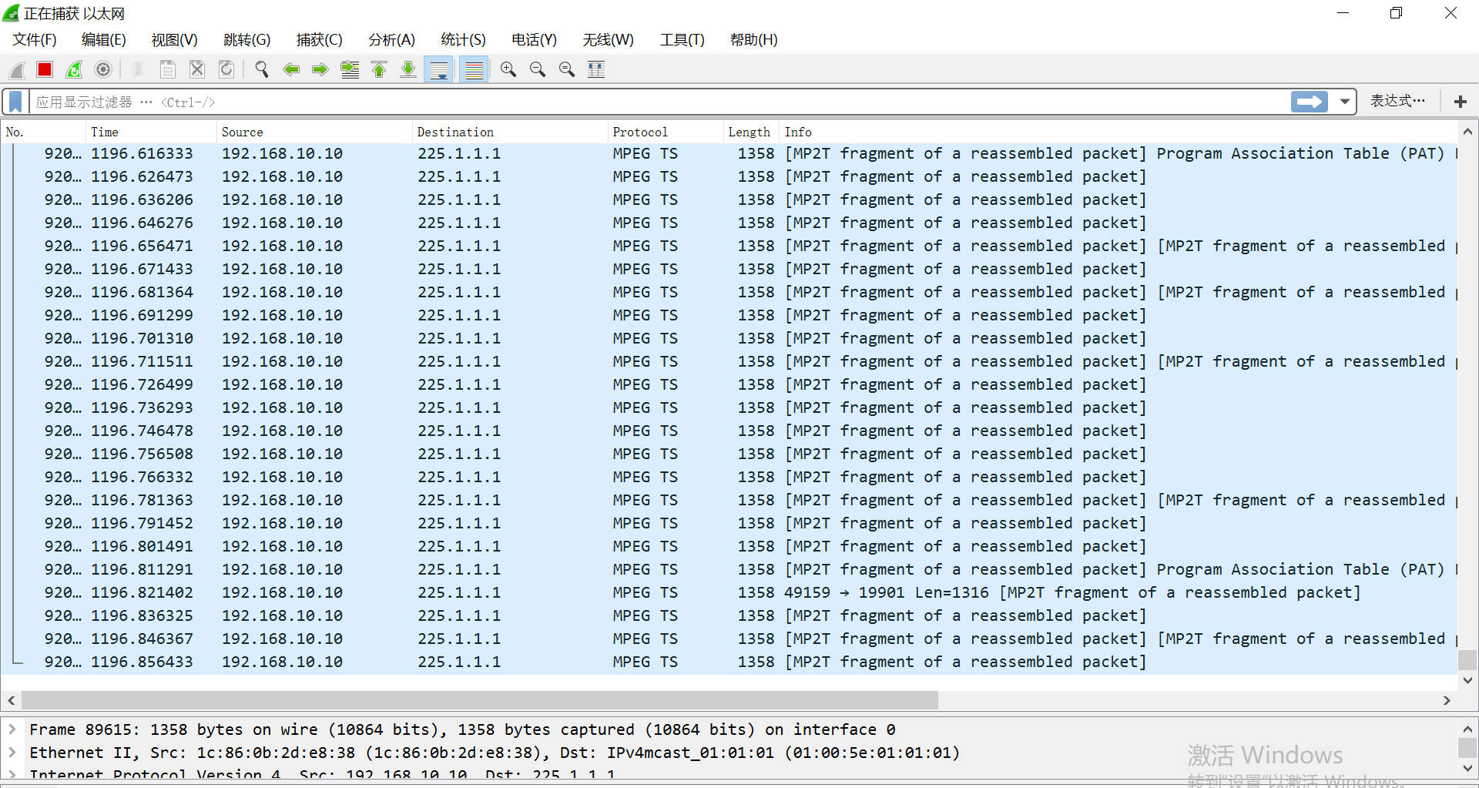
Task: Toggle packet list colorization
Action: point(475,70)
